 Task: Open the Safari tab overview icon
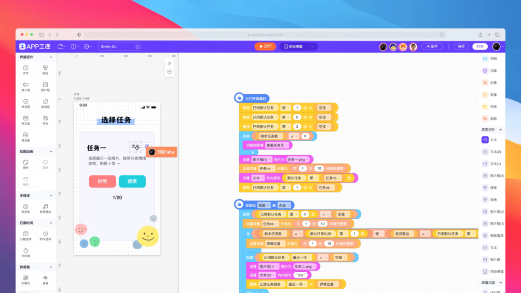(x=497, y=35)
